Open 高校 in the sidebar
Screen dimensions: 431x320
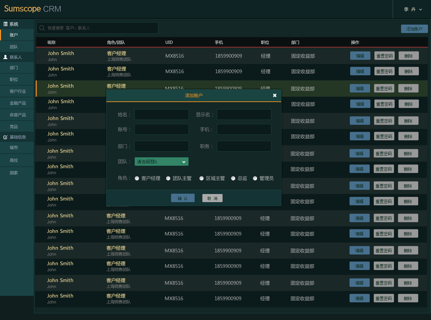coord(17,160)
